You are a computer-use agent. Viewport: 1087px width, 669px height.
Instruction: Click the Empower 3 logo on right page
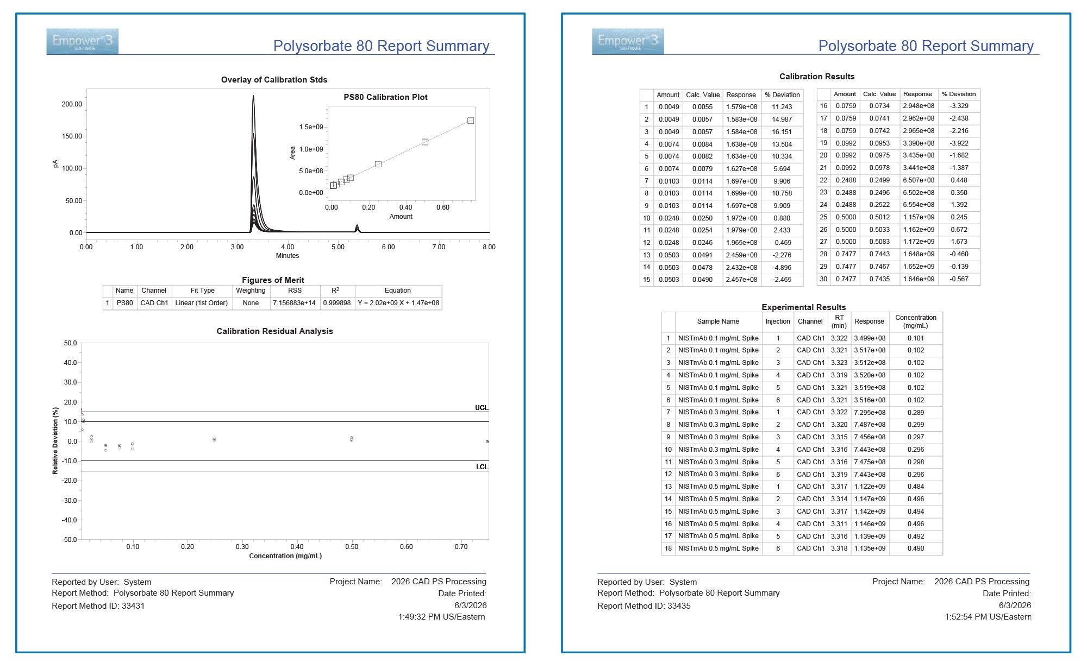click(x=628, y=41)
